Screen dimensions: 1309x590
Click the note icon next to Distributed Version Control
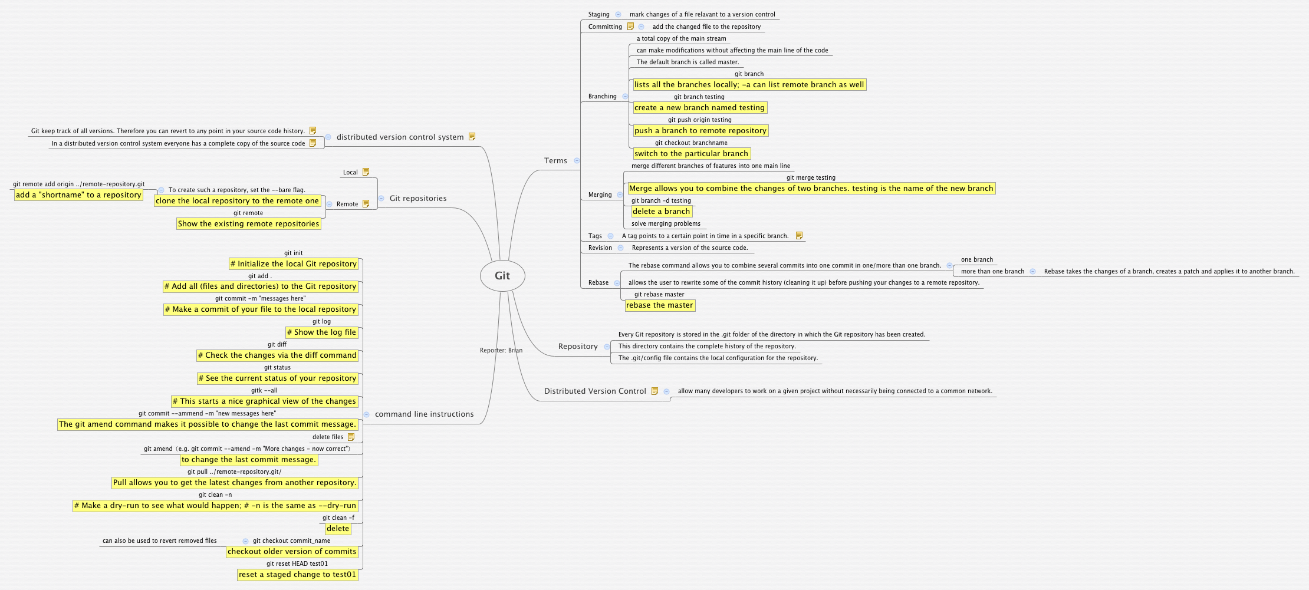point(656,390)
